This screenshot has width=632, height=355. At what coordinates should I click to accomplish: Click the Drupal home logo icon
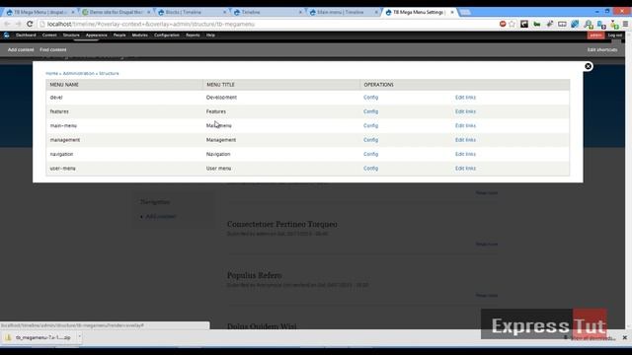7,35
